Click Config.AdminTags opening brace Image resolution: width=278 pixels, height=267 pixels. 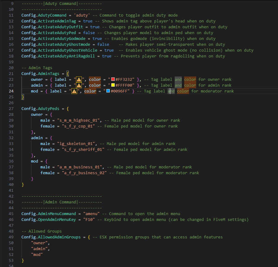click(x=68, y=73)
